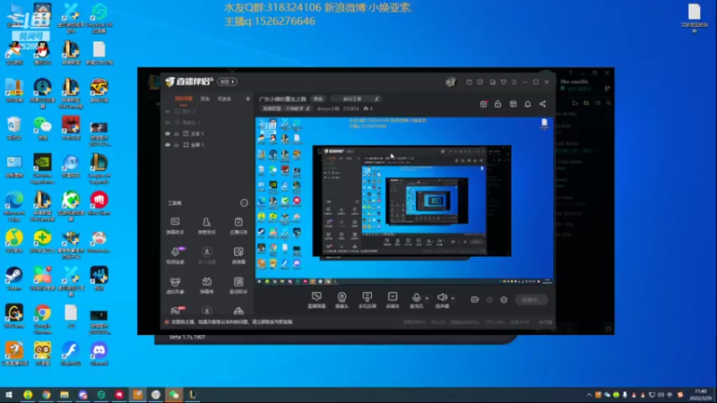Toggle preview eye icon beside record button

coord(489,300)
